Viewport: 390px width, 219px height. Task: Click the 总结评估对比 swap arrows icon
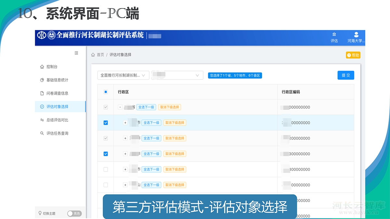42,120
